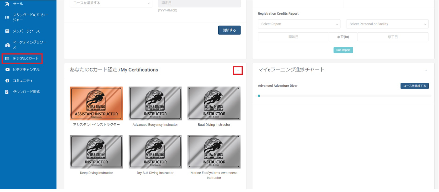Viewport: 439px width, 192px height.
Task: Click the コースを継続する button
Action: (x=415, y=86)
